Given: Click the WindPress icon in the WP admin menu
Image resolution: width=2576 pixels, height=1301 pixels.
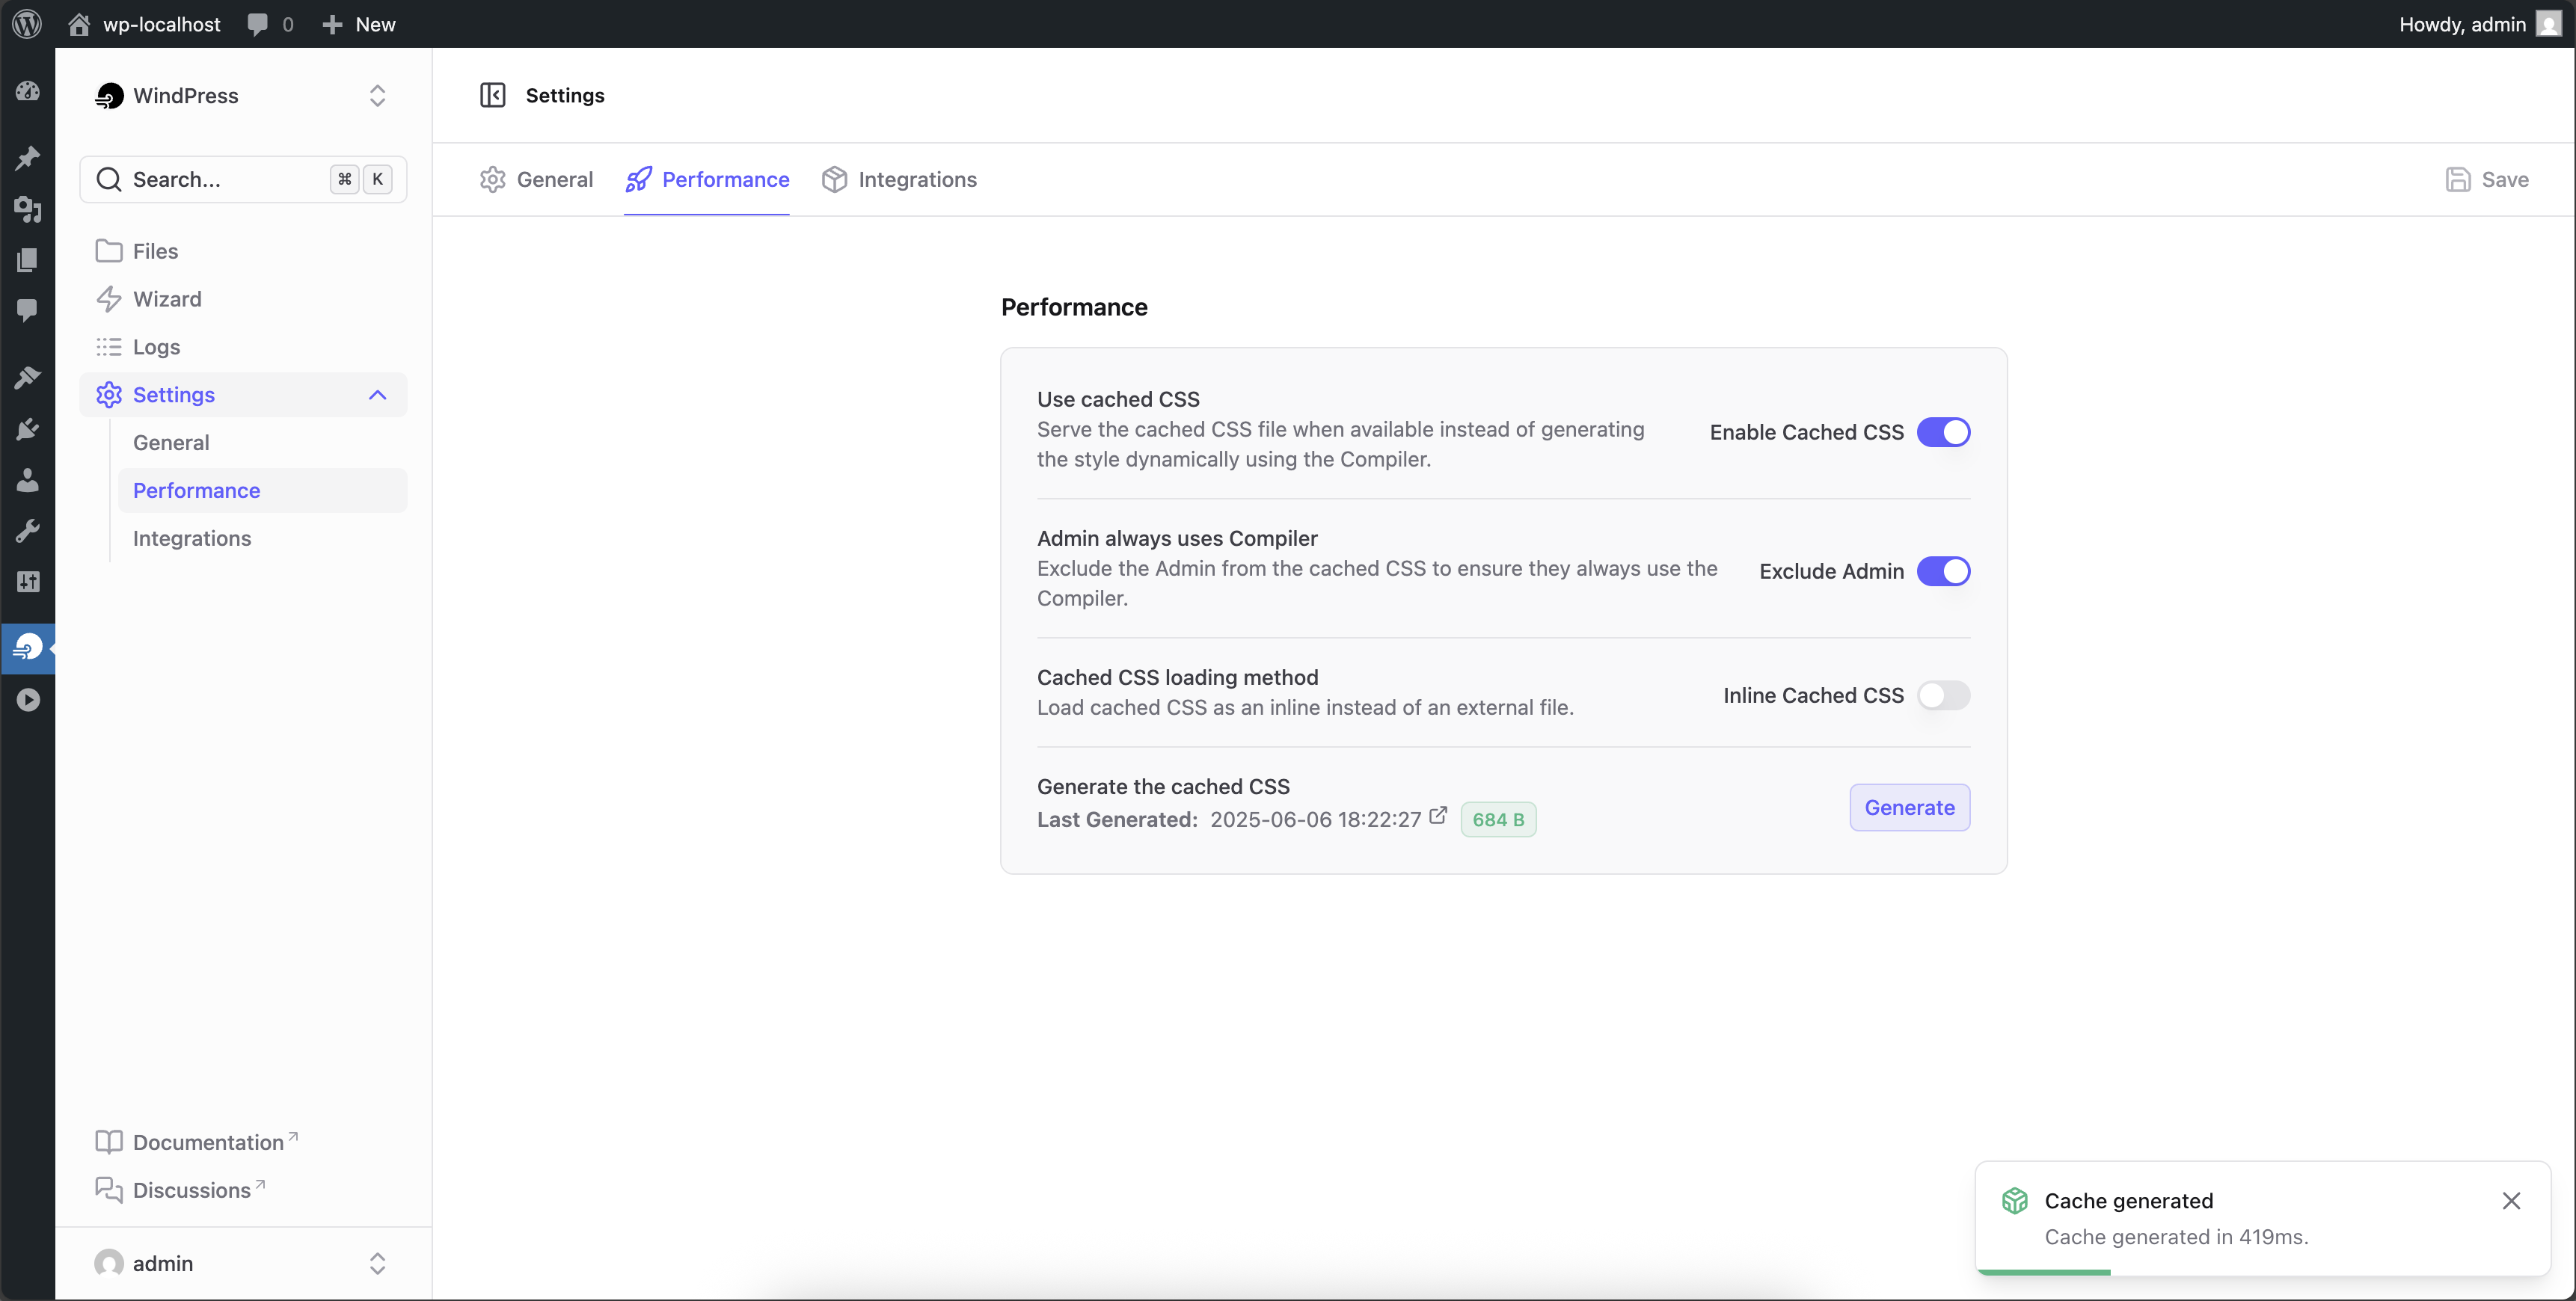Looking at the screenshot, I should click(28, 647).
